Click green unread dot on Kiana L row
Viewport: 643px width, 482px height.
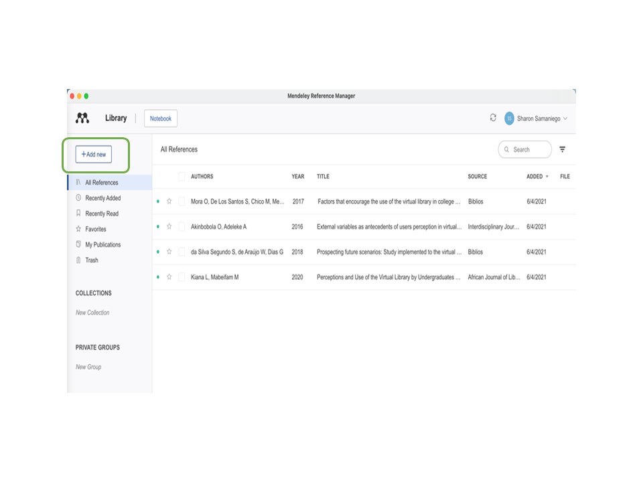158,276
